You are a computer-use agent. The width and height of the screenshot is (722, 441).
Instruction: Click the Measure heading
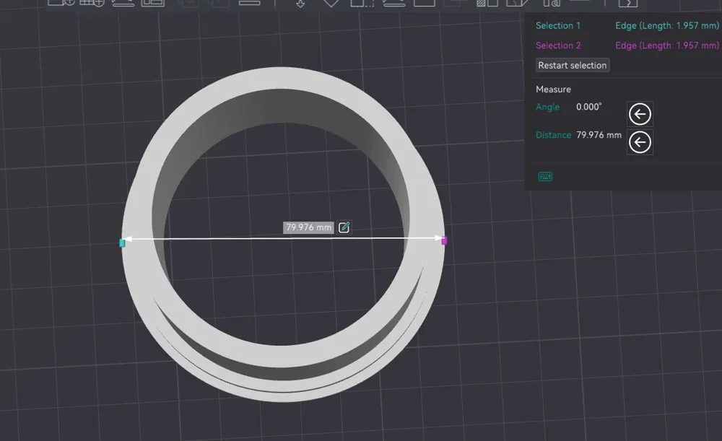tap(553, 89)
